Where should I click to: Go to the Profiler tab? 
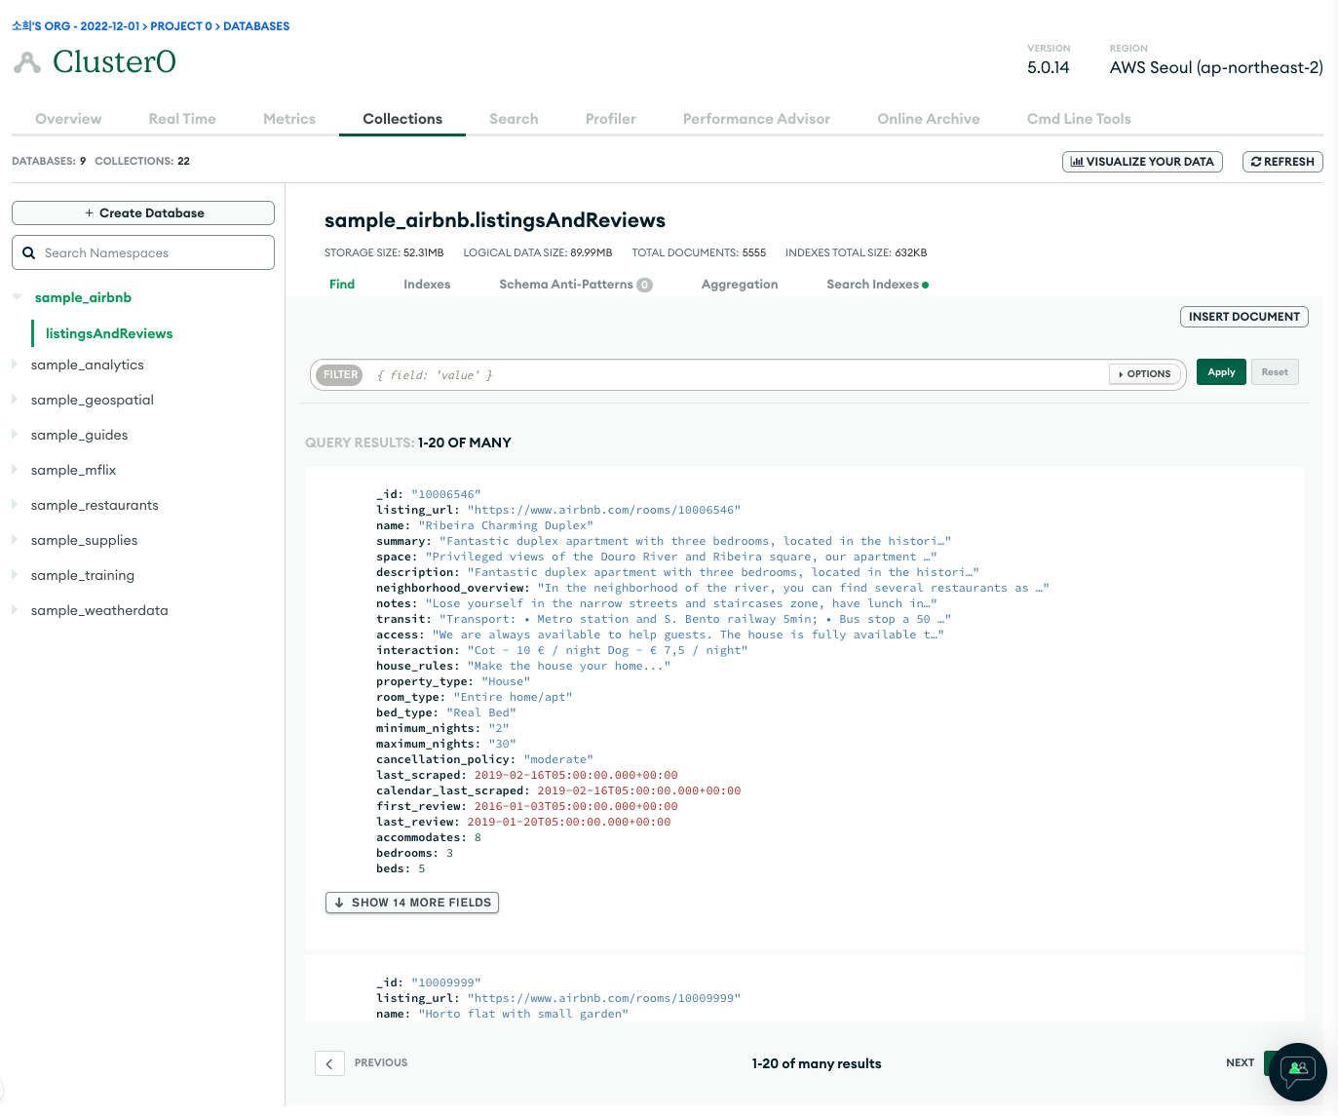coord(611,119)
